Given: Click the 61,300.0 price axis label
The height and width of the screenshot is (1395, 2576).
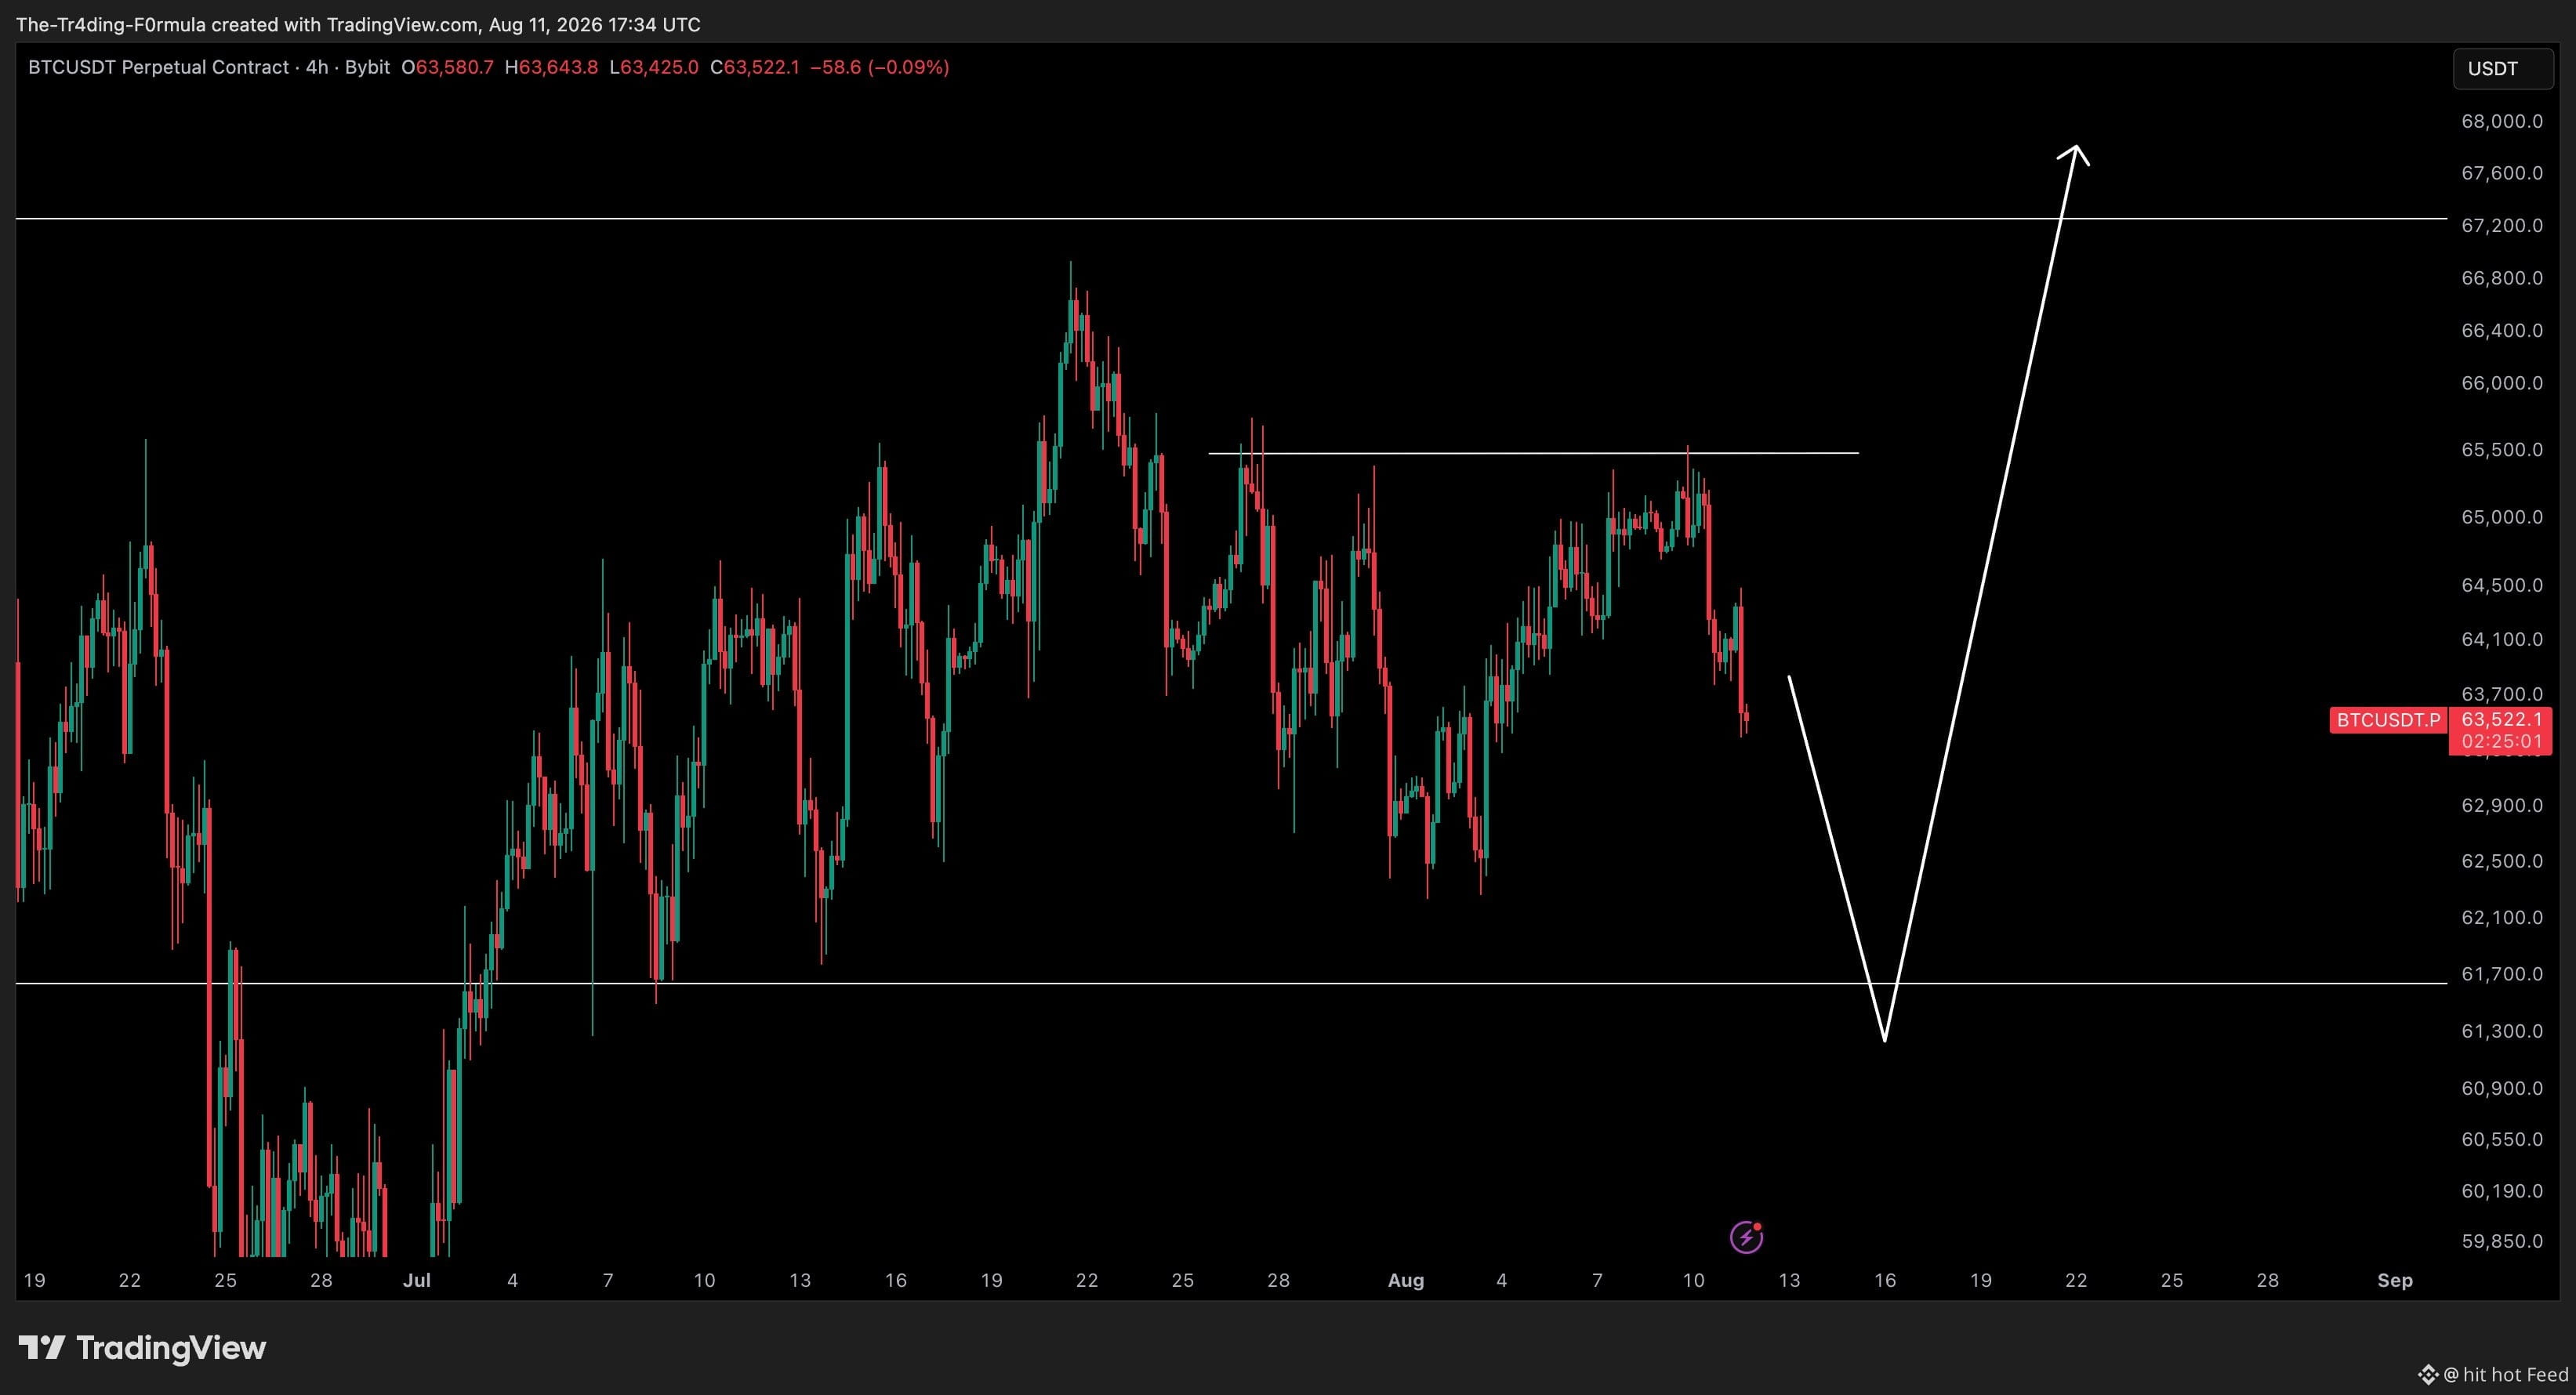Looking at the screenshot, I should click(2502, 1031).
